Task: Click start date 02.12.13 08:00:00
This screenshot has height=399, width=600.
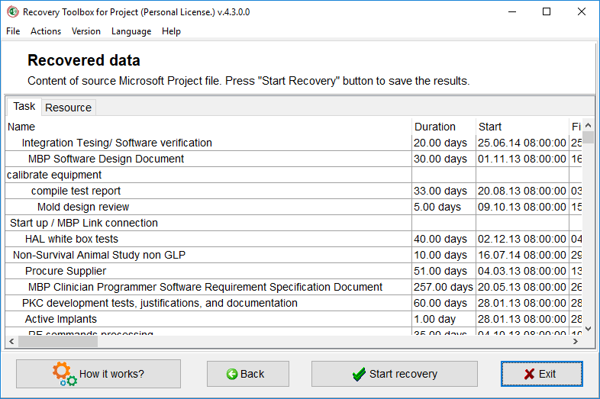Action: pyautogui.click(x=522, y=239)
